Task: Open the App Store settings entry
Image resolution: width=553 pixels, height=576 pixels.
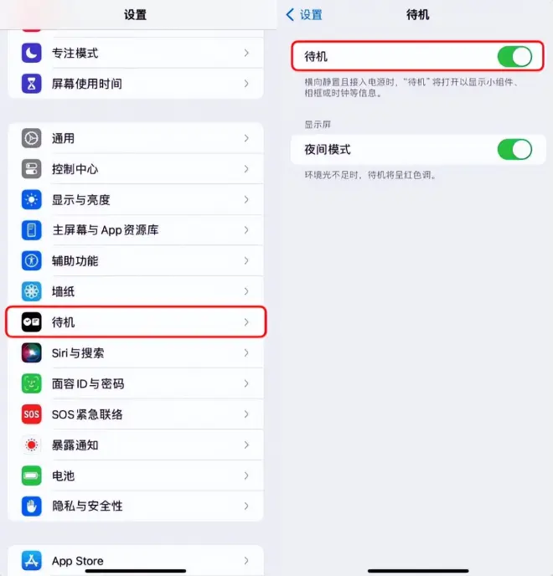Action: 136,561
